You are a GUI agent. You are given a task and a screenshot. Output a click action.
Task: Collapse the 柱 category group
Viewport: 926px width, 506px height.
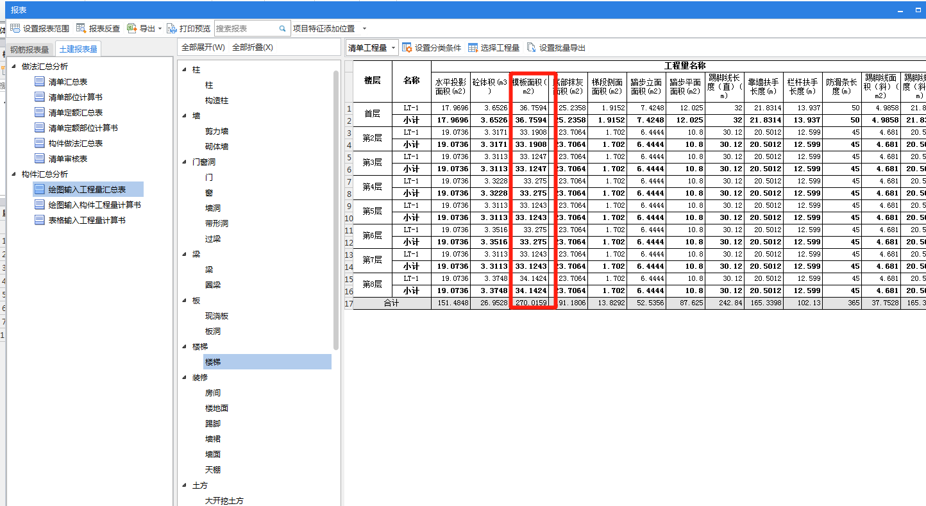[x=185, y=70]
